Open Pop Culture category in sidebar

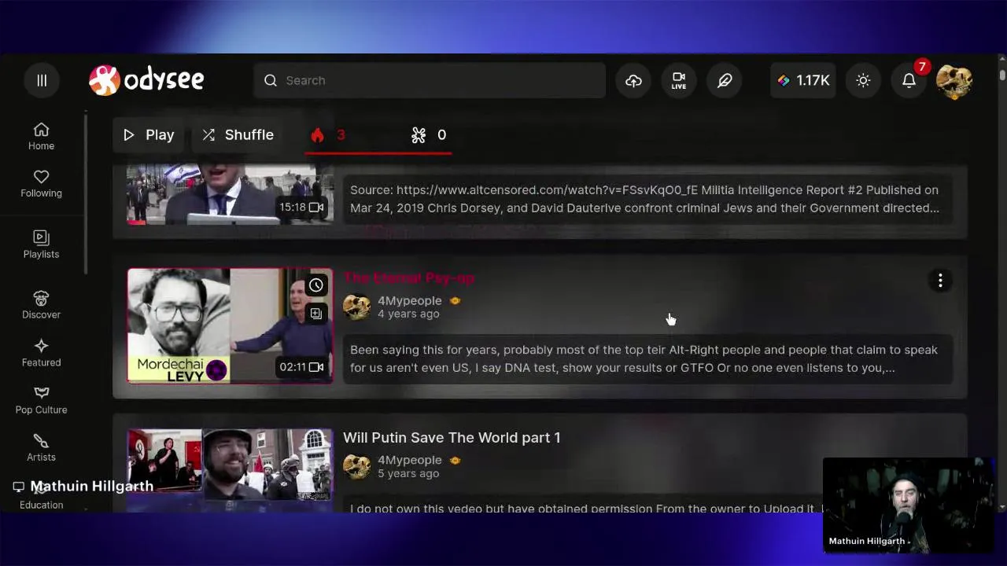pyautogui.click(x=41, y=400)
